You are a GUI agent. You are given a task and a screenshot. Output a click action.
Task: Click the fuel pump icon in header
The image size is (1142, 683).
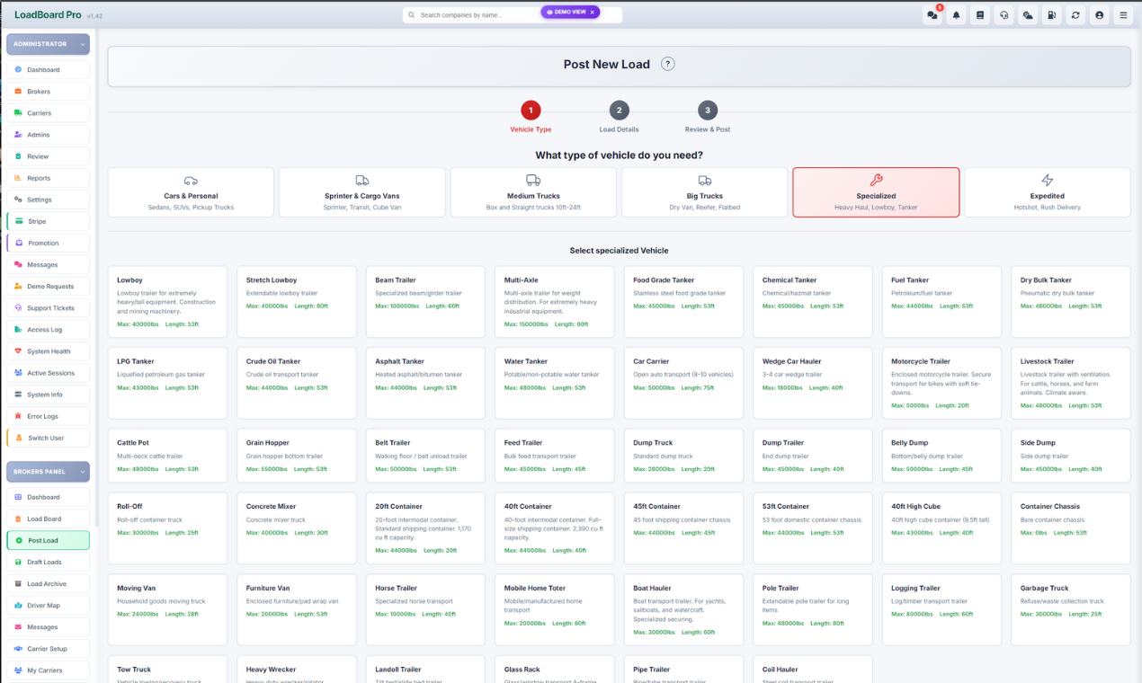pos(1051,15)
